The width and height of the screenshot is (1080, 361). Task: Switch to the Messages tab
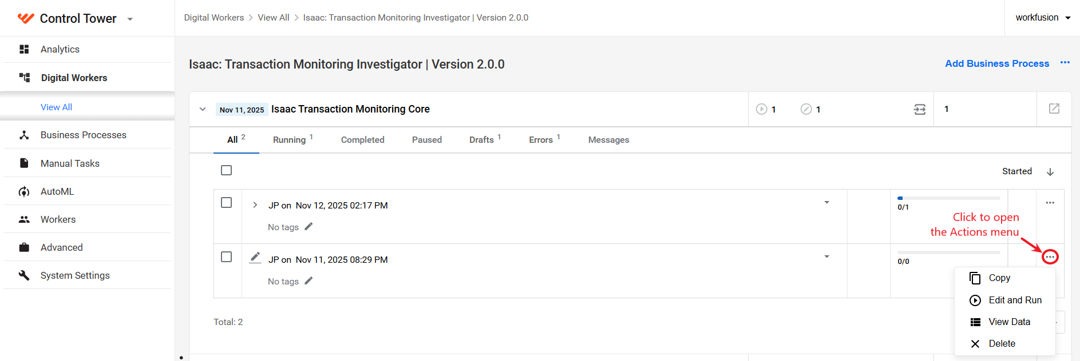[x=608, y=139]
